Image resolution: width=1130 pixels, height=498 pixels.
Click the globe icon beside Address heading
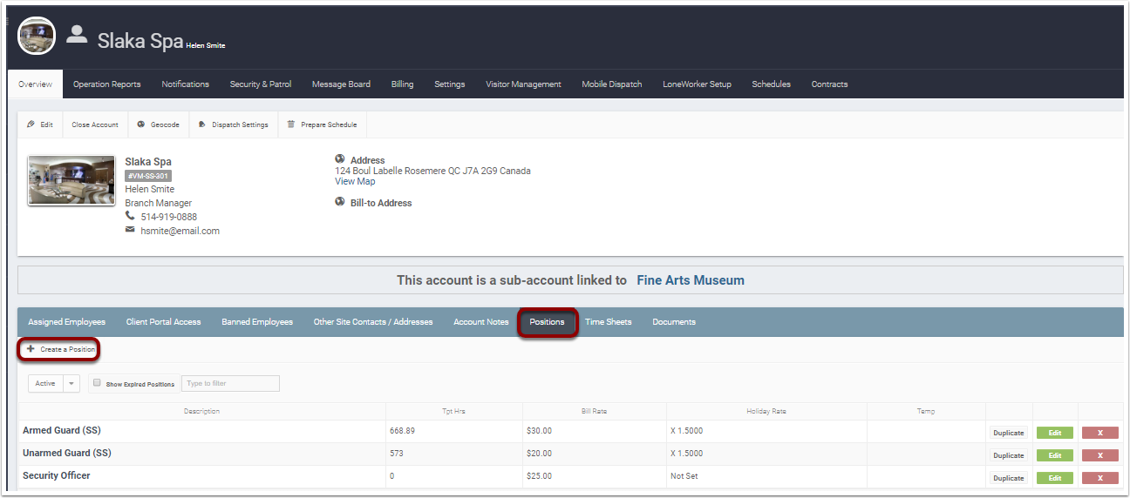340,159
